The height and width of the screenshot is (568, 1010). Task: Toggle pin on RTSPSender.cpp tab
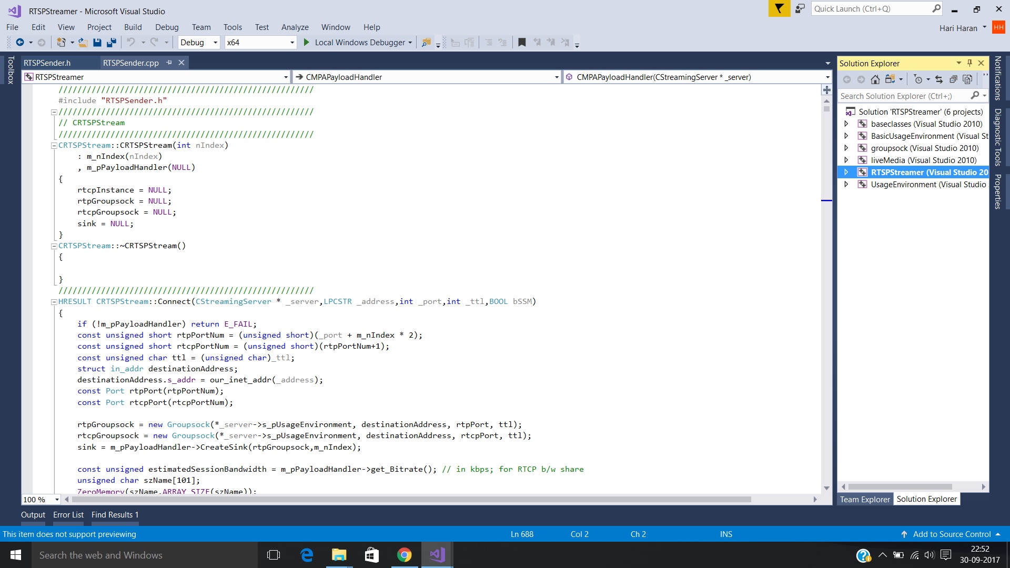point(169,63)
